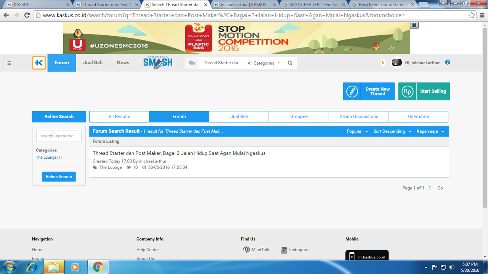Filter by The Lounge category in sidebar
Image resolution: width=488 pixels, height=274 pixels.
coord(46,158)
